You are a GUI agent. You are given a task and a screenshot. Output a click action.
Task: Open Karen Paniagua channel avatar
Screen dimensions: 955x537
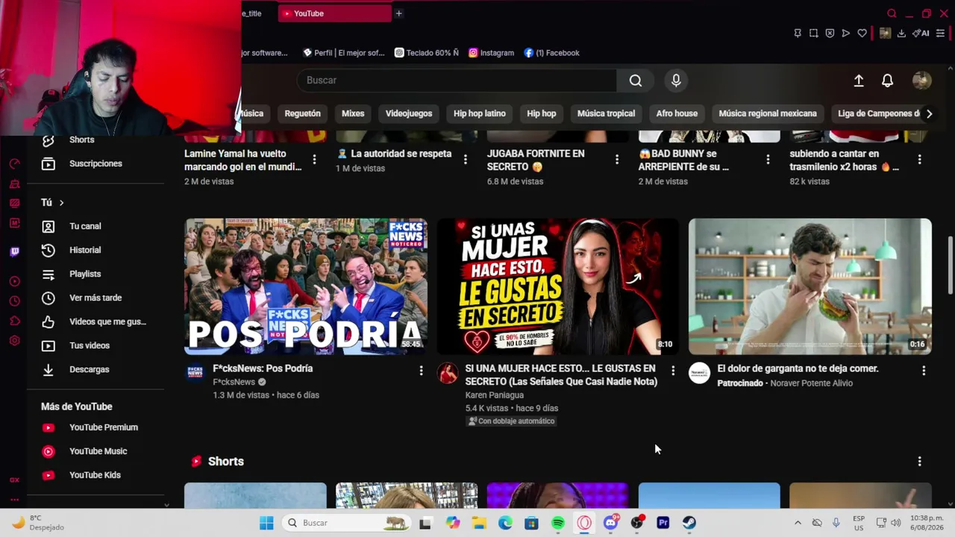click(448, 373)
